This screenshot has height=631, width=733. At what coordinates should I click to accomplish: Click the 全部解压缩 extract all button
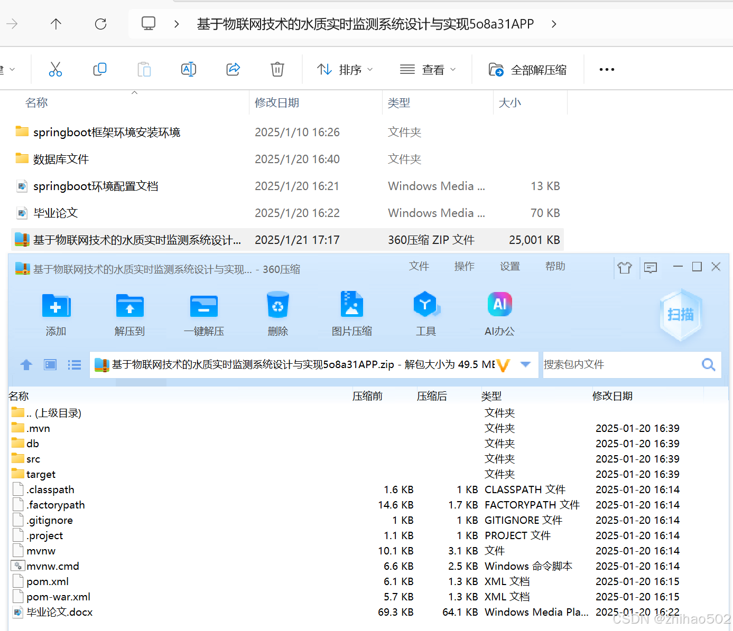tap(528, 69)
